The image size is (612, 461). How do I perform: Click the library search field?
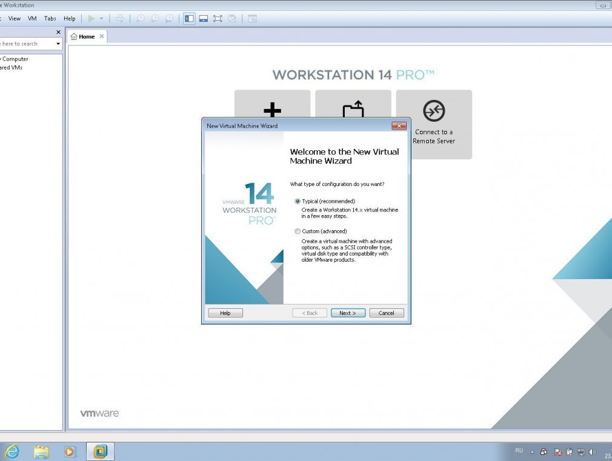[27, 44]
